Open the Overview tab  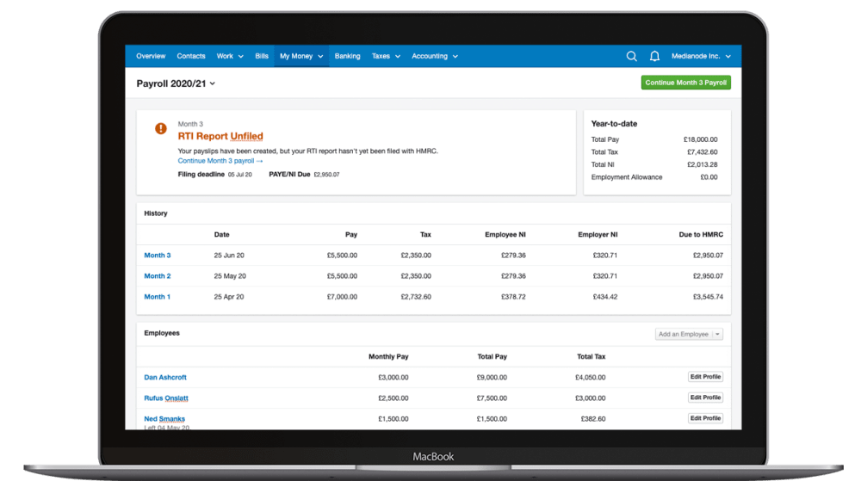tap(151, 56)
